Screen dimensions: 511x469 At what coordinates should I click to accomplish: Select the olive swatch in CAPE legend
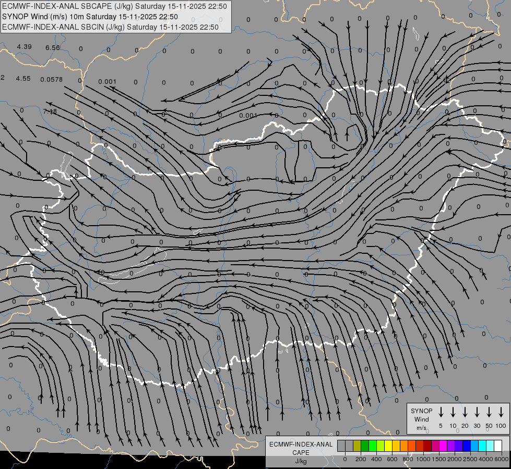click(x=357, y=446)
